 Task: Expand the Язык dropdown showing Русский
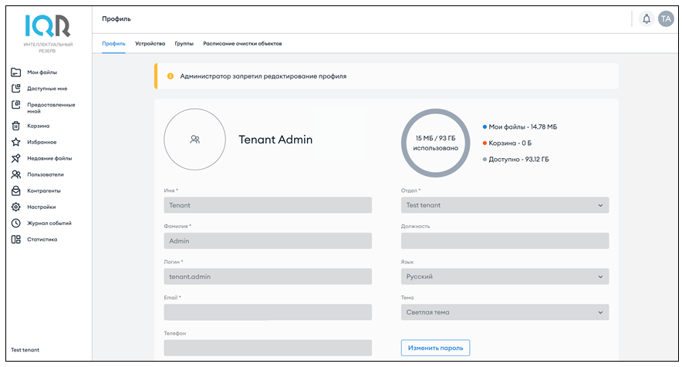(505, 277)
